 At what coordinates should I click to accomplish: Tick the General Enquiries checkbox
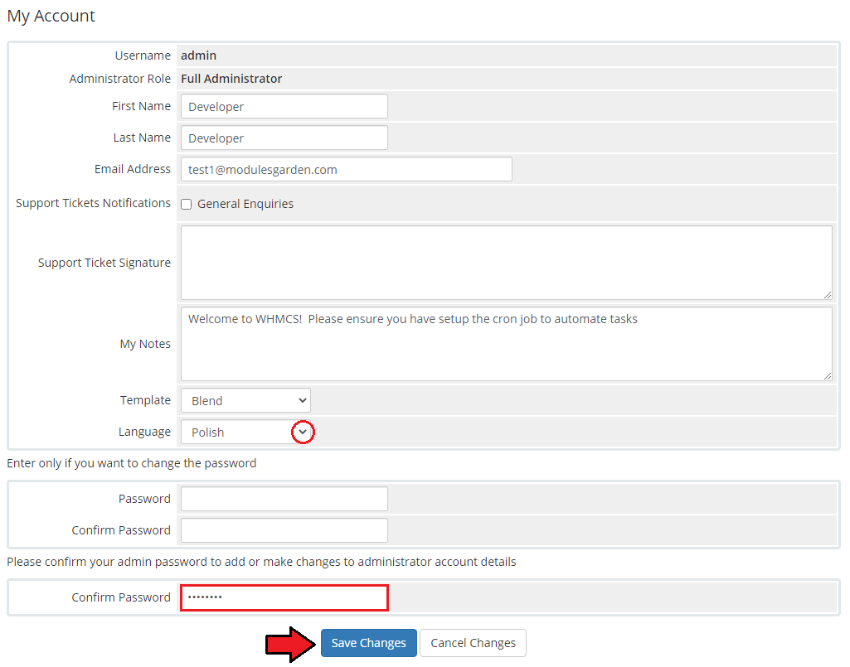[186, 205]
